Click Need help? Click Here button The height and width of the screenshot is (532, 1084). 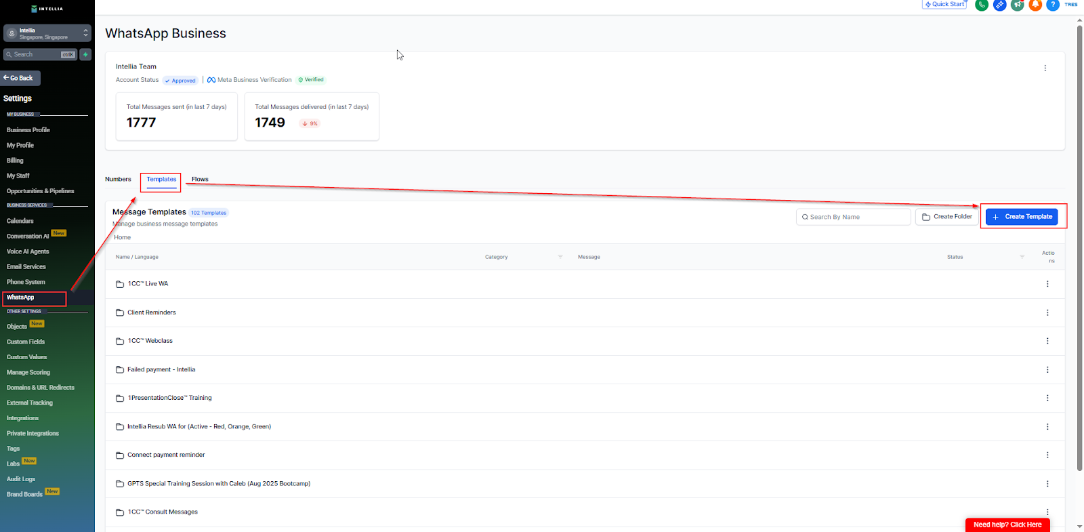1007,525
